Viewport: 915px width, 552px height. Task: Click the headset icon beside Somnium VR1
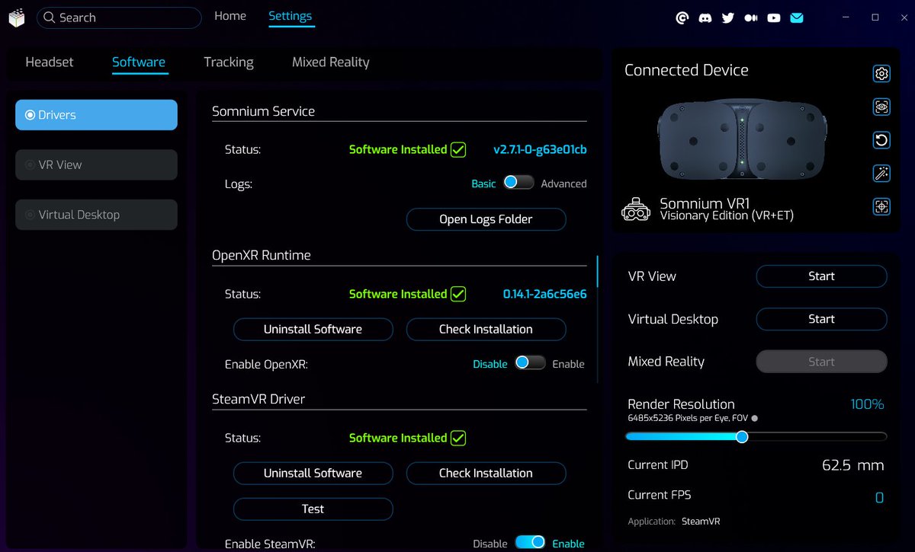(x=637, y=209)
